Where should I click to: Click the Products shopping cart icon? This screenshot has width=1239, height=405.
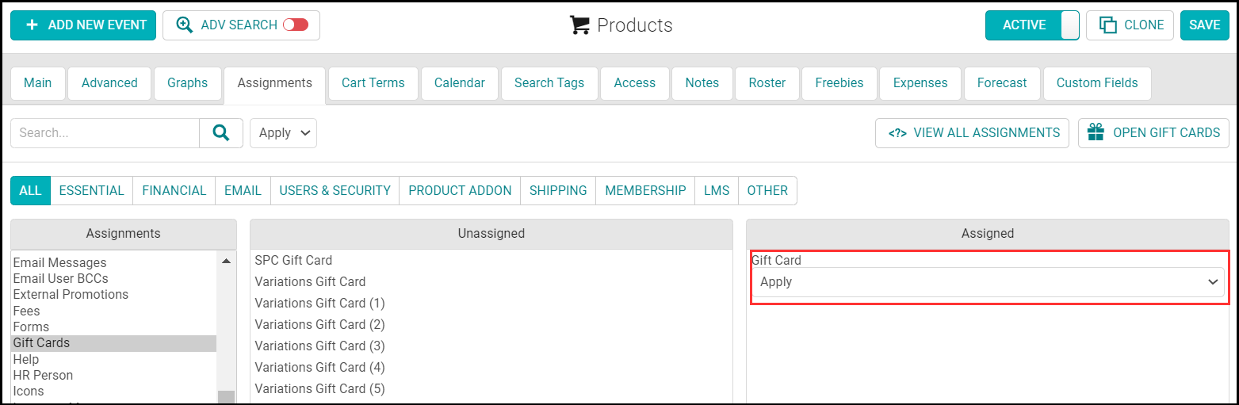pyautogui.click(x=580, y=25)
